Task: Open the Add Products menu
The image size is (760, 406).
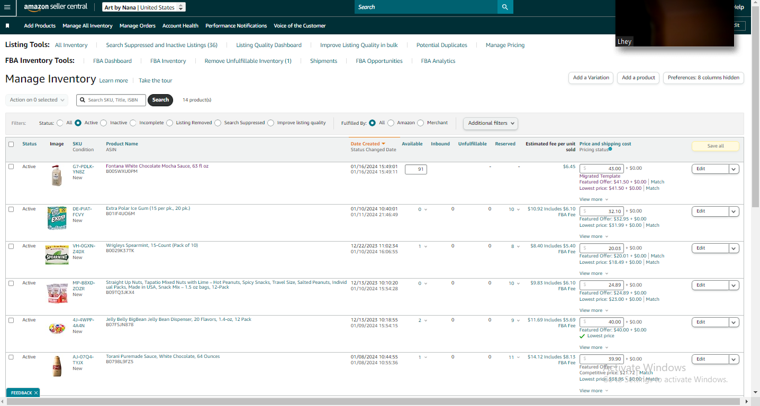Action: (40, 25)
